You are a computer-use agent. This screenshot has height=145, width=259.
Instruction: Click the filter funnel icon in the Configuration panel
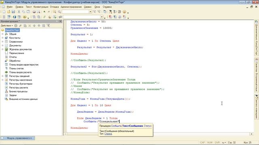(x=48, y=25)
